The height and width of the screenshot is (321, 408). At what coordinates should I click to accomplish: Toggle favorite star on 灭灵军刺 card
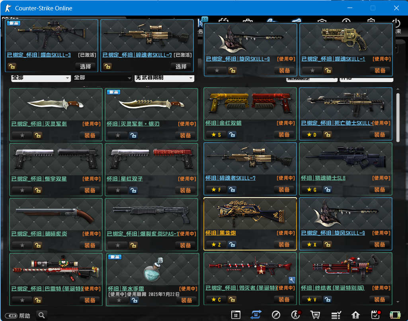coord(22,135)
